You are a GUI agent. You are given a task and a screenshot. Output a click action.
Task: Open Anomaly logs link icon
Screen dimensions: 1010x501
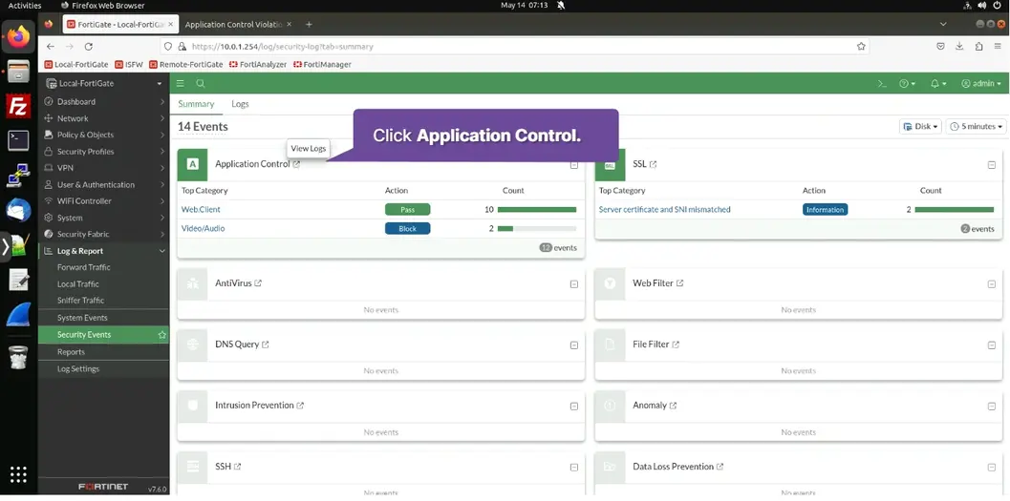673,406
